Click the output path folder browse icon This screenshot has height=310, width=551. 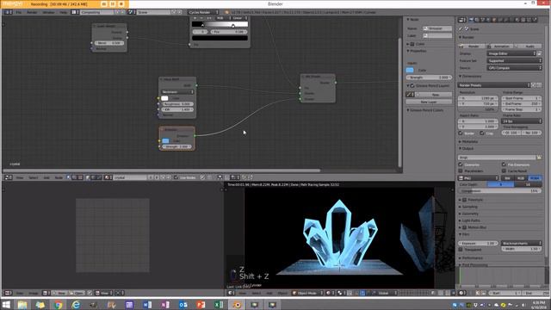click(x=539, y=158)
